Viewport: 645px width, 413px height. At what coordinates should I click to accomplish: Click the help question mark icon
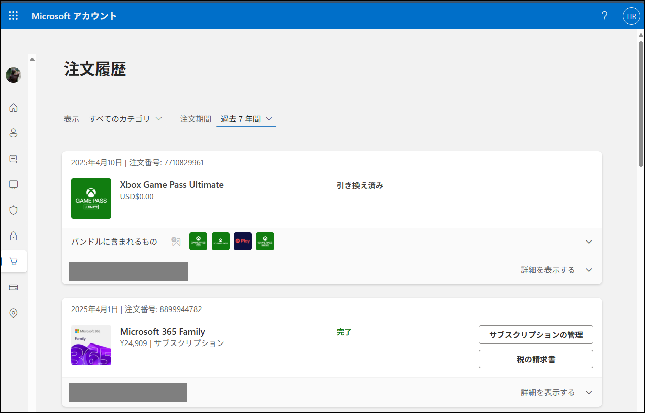pyautogui.click(x=604, y=16)
